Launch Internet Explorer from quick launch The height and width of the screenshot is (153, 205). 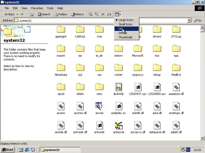[27, 150]
